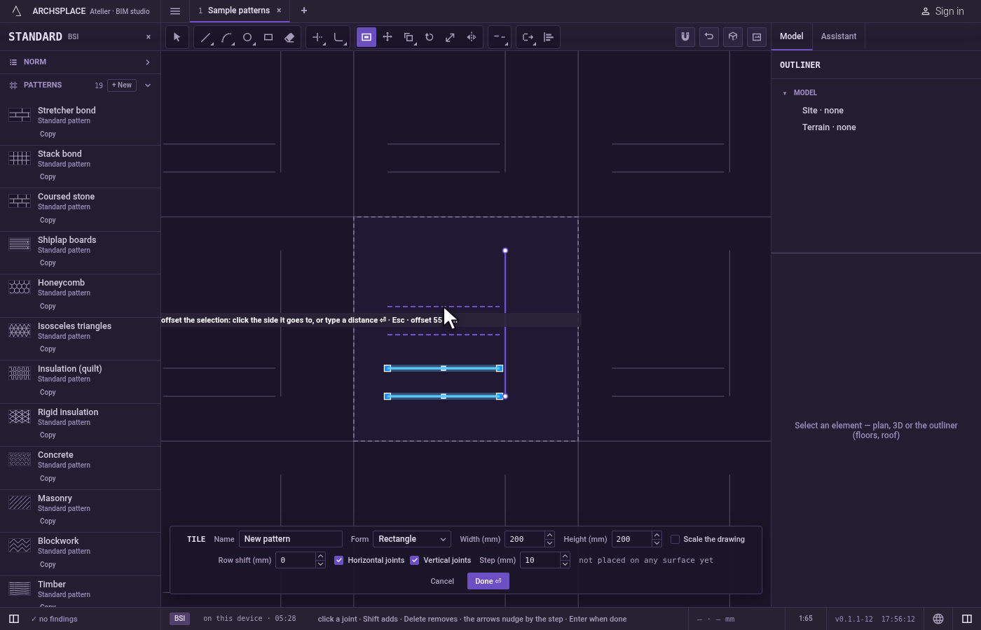Image resolution: width=981 pixels, height=630 pixels.
Task: Open the 3D cube view
Action: (733, 37)
